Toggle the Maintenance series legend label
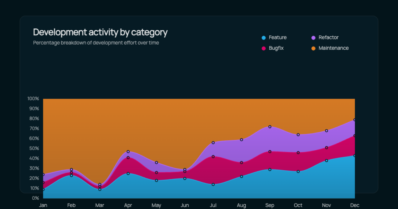398x209 pixels. click(333, 48)
